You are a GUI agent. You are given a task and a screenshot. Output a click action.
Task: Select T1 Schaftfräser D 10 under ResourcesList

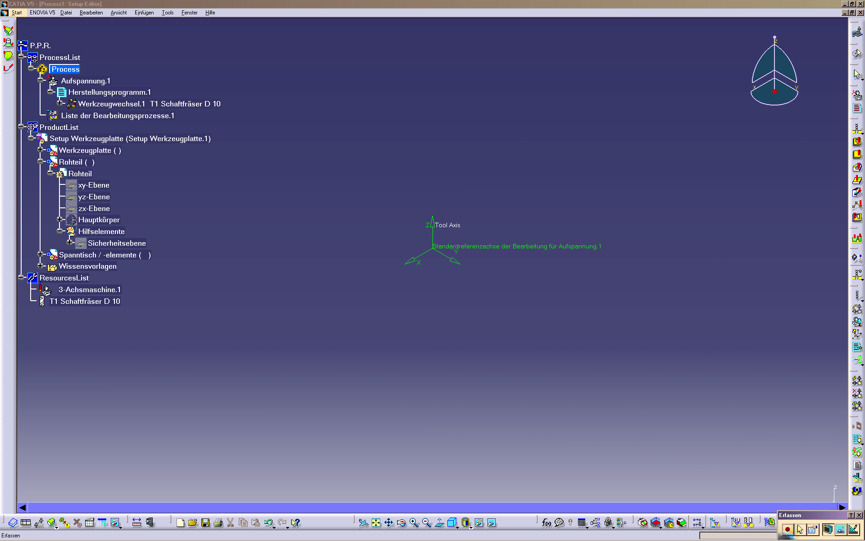pos(85,301)
